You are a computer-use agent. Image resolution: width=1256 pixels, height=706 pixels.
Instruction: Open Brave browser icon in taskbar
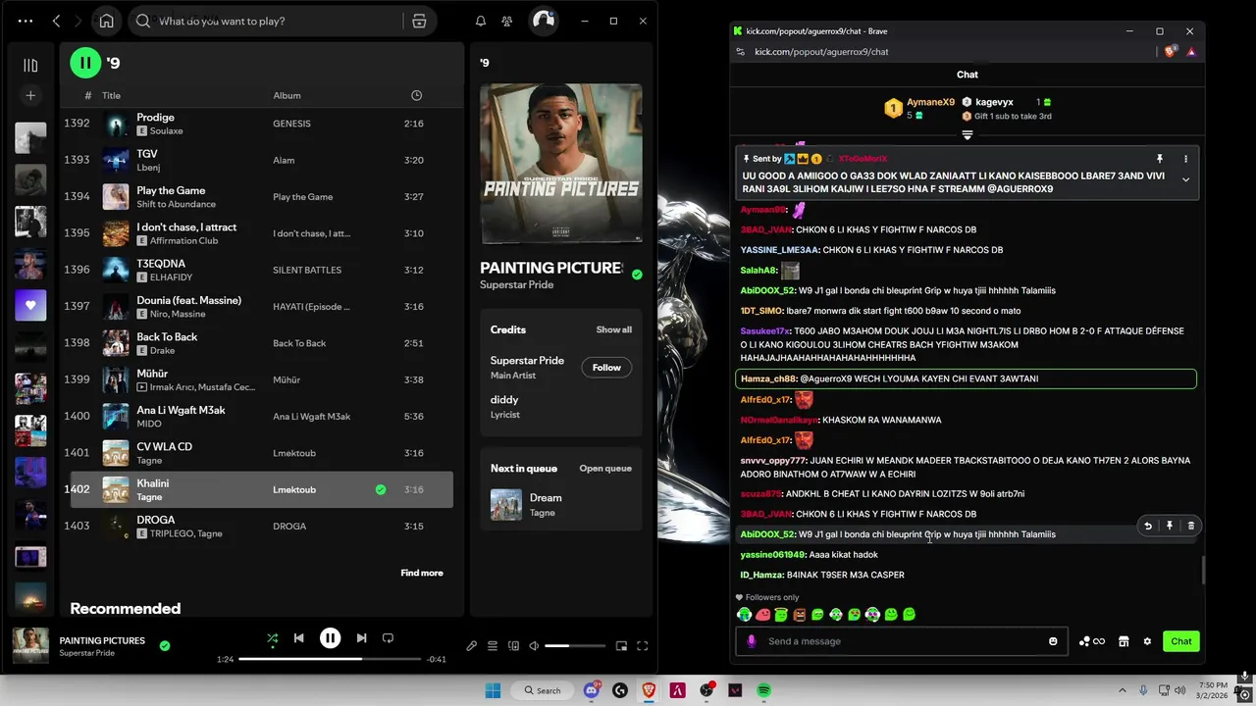coord(649,690)
